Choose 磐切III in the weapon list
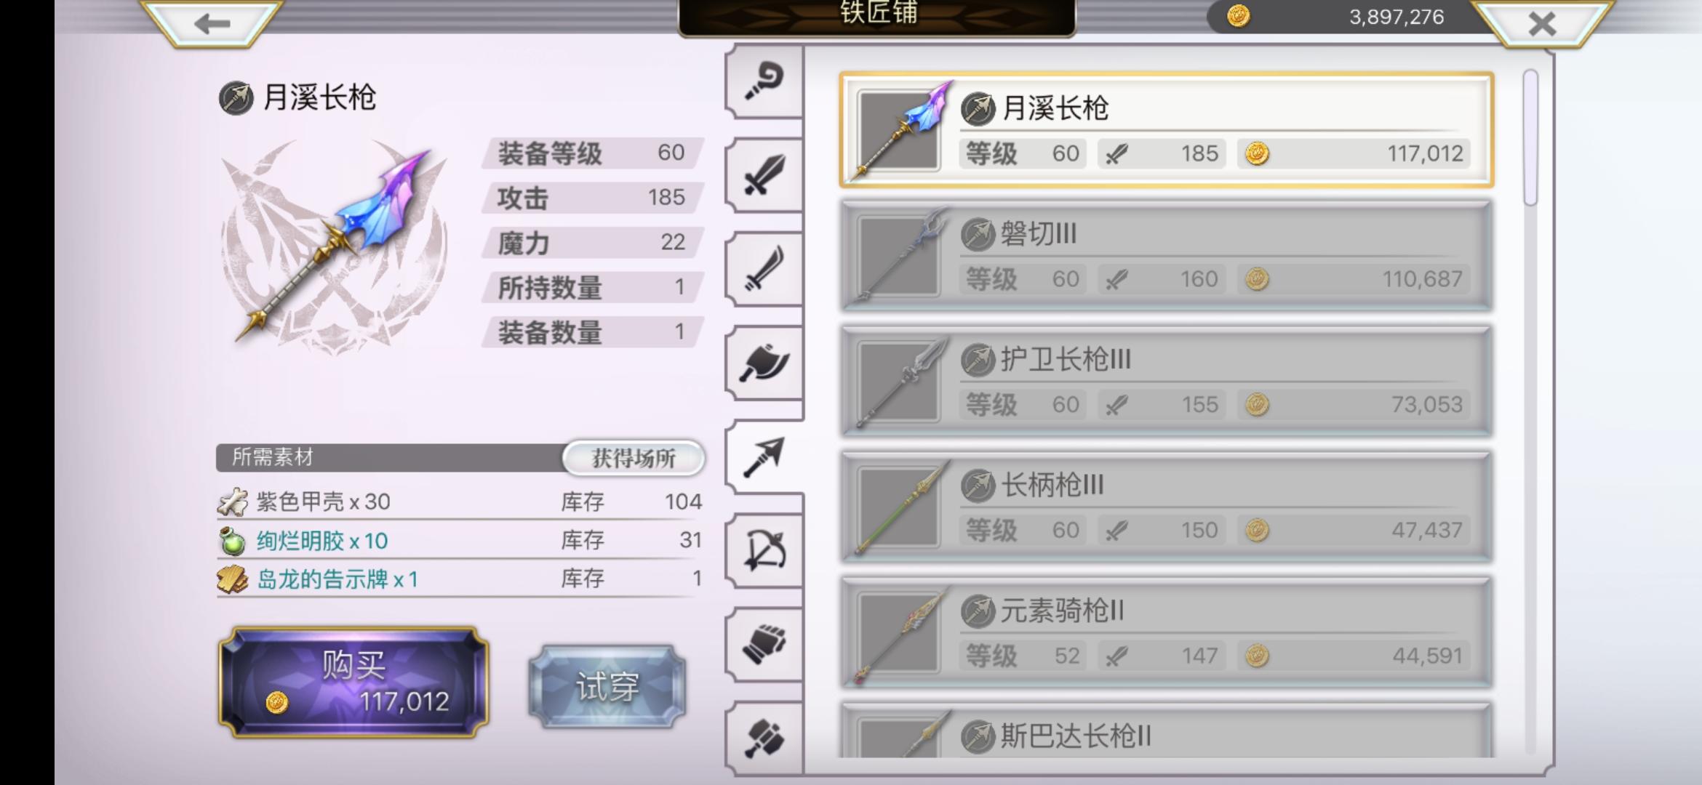This screenshot has height=785, width=1702. pyautogui.click(x=1167, y=256)
